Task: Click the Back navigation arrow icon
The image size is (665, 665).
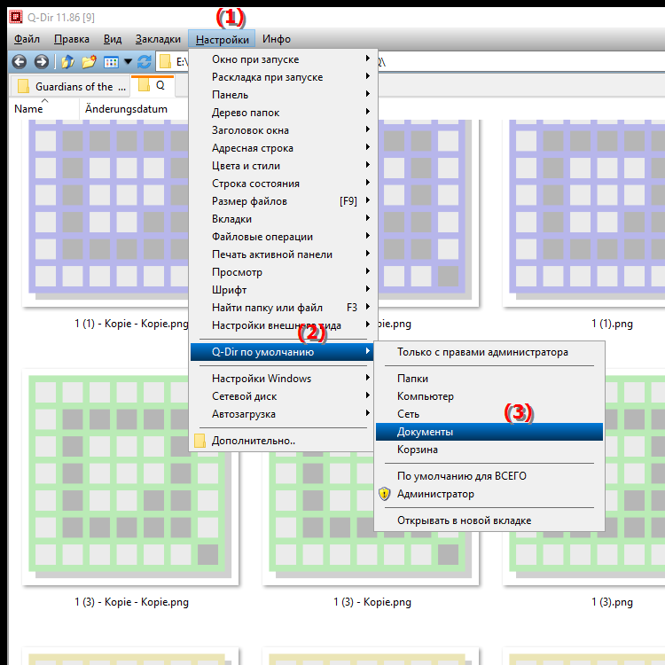Action: (20, 62)
